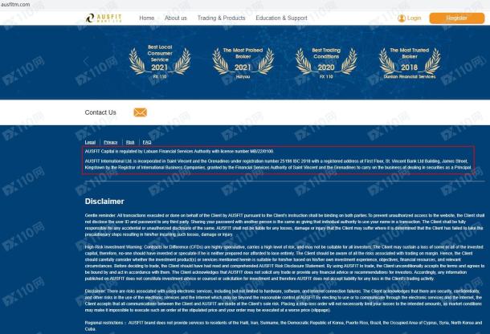Click the 'High-Risk Investment Warning' paragraph
The height and width of the screenshot is (334, 490).
pos(284,263)
